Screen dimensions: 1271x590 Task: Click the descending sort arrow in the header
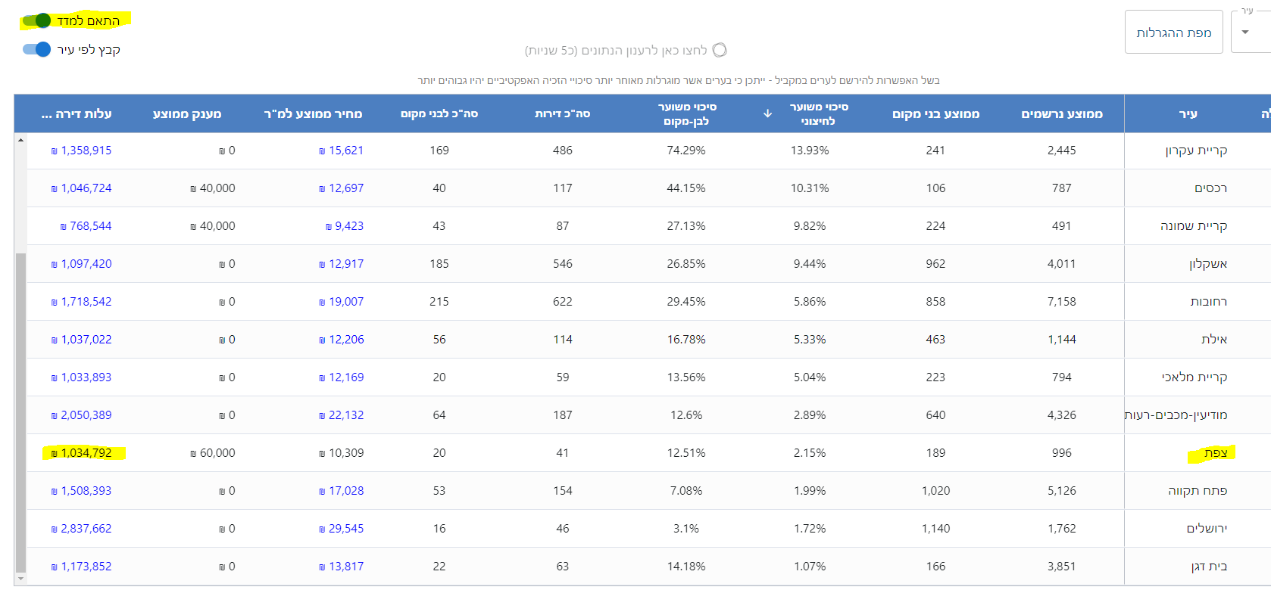pos(767,113)
